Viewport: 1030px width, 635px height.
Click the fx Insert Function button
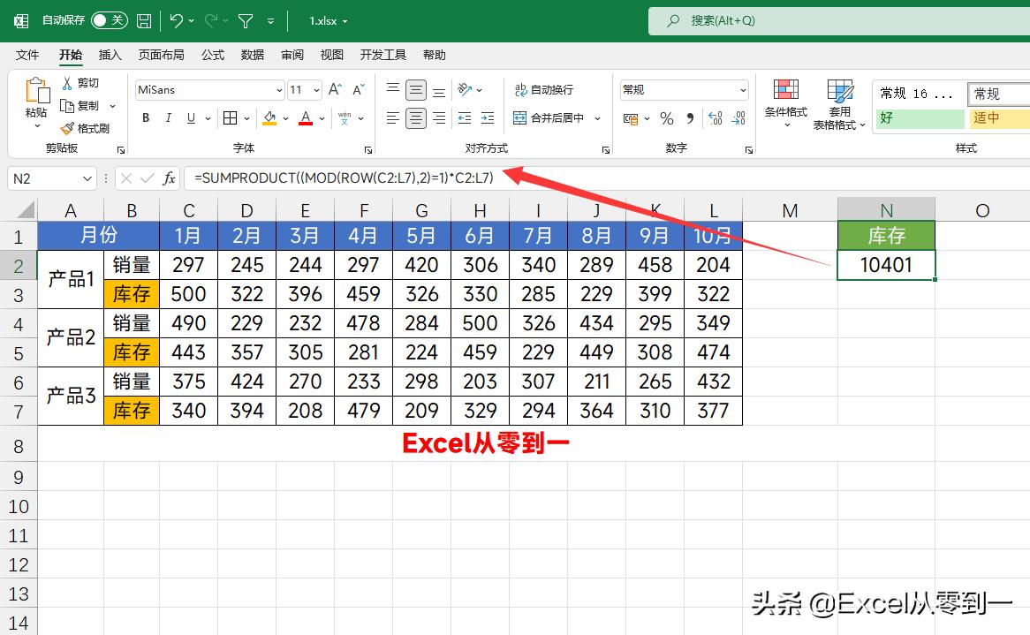click(170, 178)
